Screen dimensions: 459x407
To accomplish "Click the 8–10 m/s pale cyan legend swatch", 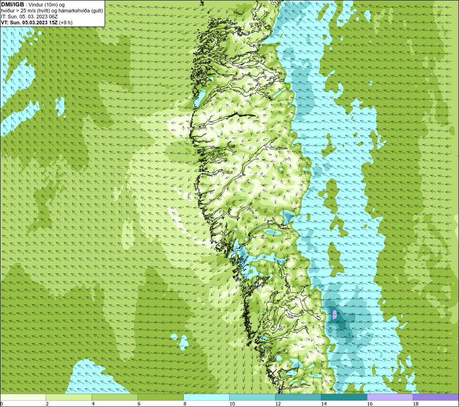I will coord(207,397).
